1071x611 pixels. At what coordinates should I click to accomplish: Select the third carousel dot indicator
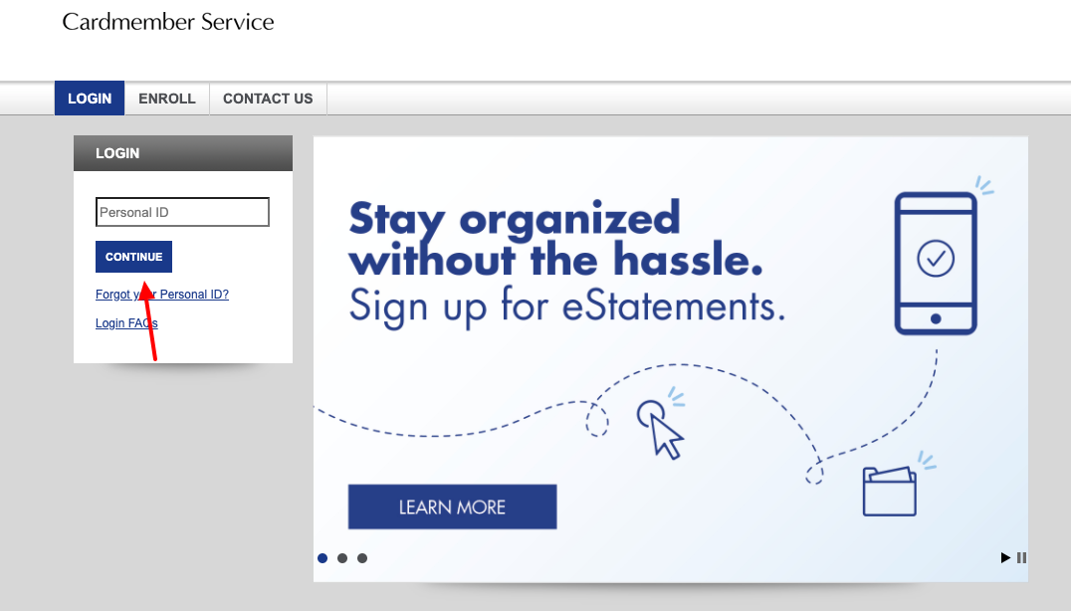point(362,558)
